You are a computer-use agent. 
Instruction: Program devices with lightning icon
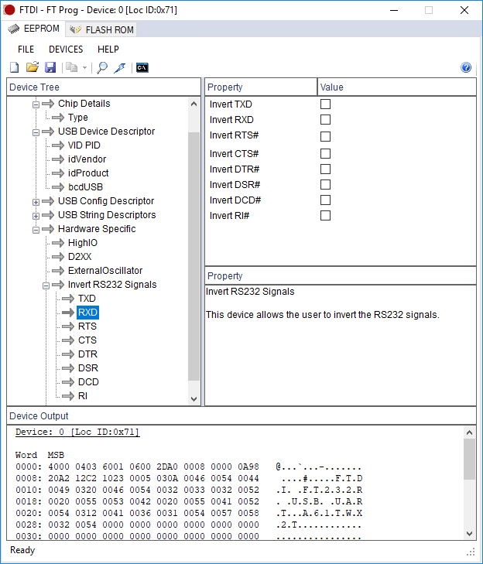point(119,67)
